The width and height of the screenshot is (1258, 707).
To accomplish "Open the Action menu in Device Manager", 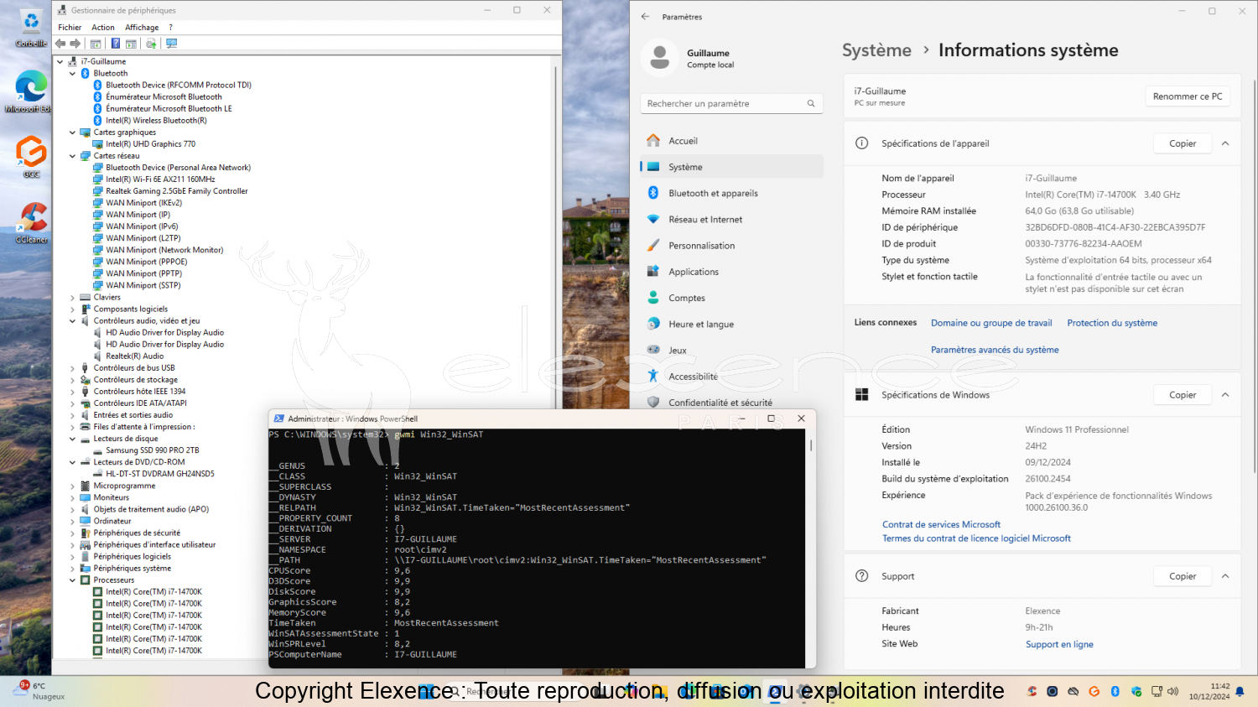I will point(103,28).
